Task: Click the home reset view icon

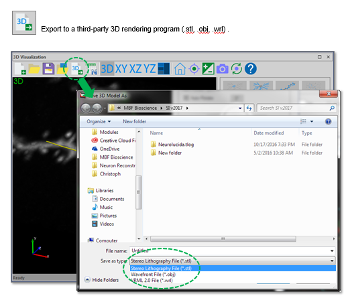Action: pyautogui.click(x=180, y=68)
